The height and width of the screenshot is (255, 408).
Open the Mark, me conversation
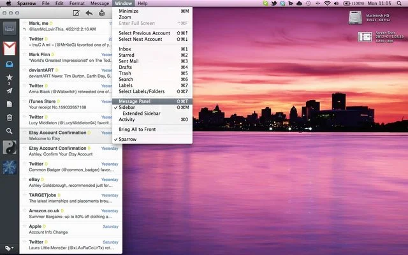(x=66, y=26)
